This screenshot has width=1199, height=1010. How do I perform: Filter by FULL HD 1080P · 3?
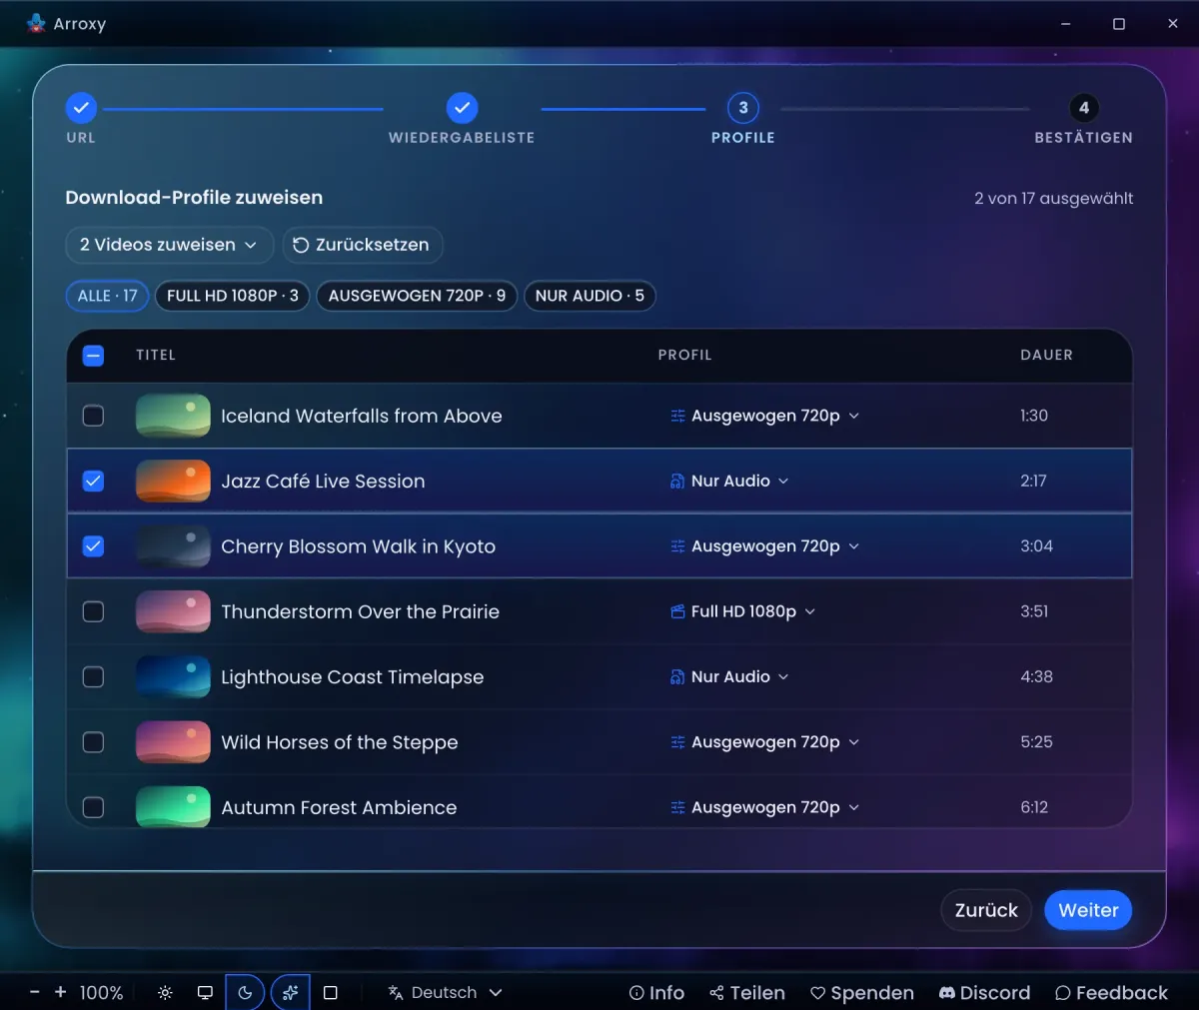coord(233,296)
